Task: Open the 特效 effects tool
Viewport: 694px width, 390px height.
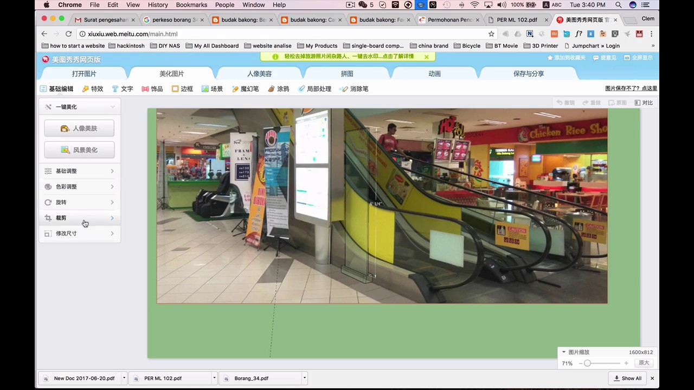Action: pyautogui.click(x=92, y=89)
